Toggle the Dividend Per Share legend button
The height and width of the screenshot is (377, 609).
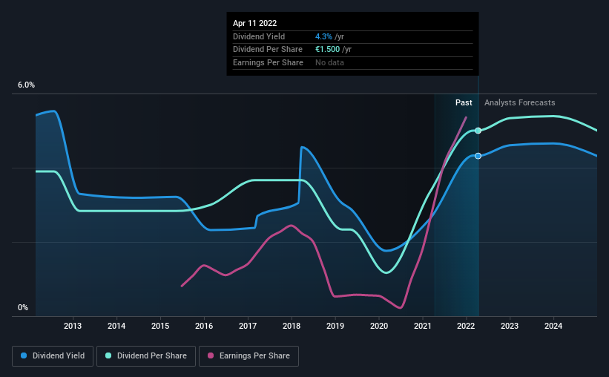point(146,356)
